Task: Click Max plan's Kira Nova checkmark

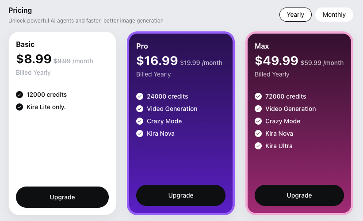Action: (258, 133)
